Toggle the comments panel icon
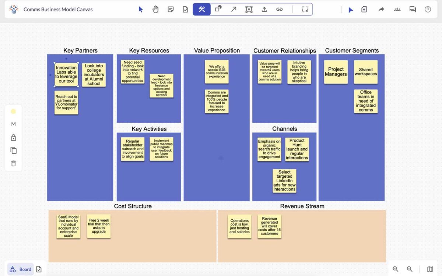The height and width of the screenshot is (276, 442). click(x=413, y=10)
